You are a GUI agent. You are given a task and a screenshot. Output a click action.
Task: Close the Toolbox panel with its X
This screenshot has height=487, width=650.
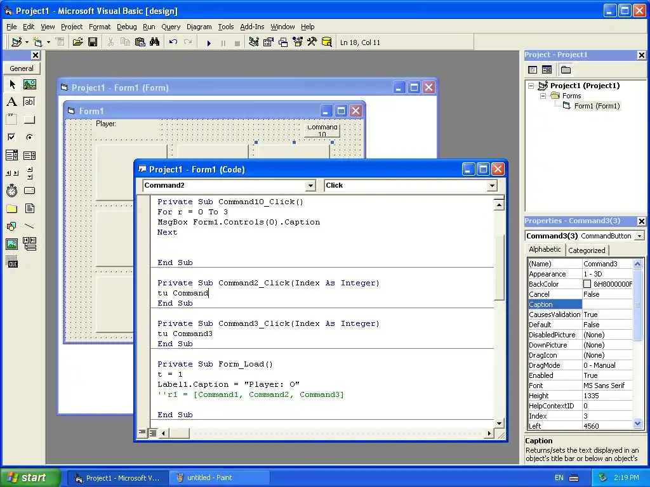click(x=36, y=55)
